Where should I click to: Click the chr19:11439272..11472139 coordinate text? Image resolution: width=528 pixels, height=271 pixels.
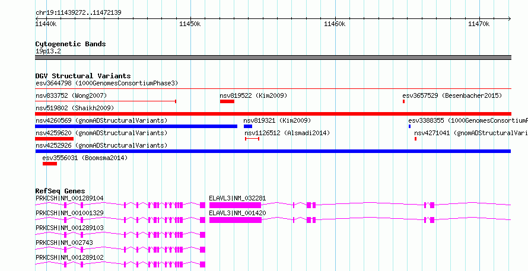pos(78,13)
